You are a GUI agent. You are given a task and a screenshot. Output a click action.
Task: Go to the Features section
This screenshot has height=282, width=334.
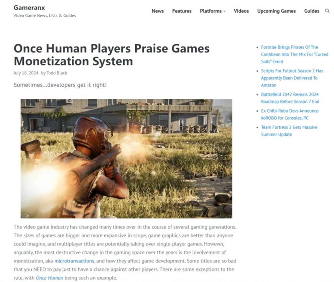tap(182, 11)
